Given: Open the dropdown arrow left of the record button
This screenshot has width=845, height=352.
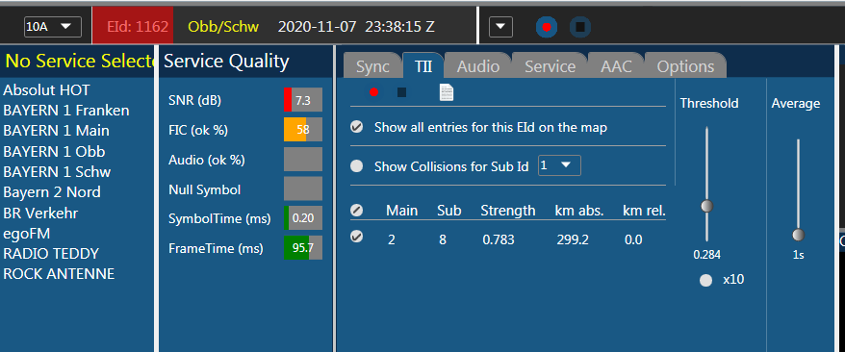Looking at the screenshot, I should click(500, 27).
